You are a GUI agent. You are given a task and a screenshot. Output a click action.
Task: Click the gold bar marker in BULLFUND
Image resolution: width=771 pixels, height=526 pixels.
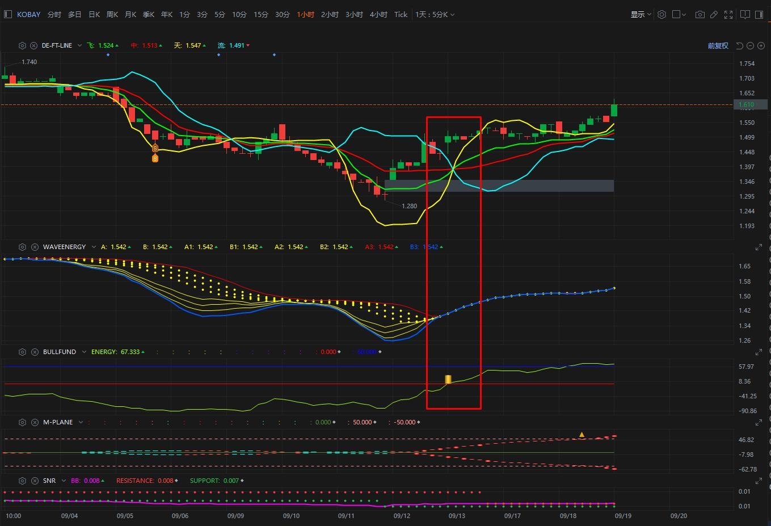[x=448, y=379]
